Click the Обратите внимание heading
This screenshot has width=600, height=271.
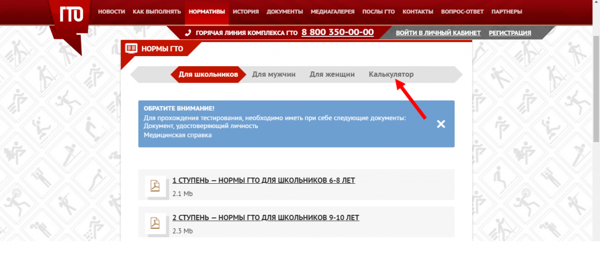click(179, 108)
